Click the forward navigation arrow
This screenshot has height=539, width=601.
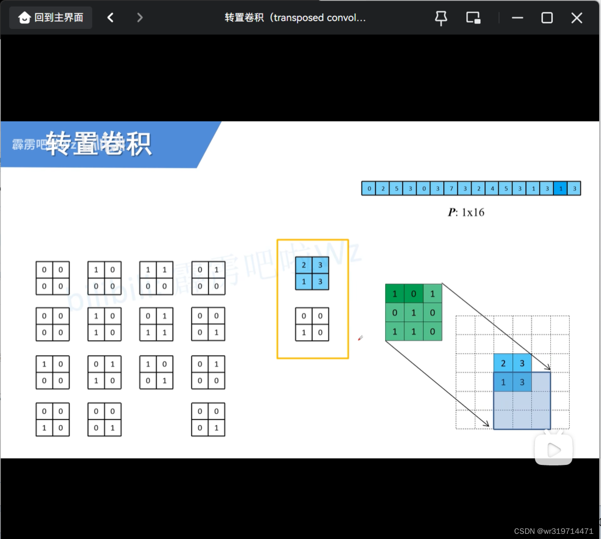[139, 17]
